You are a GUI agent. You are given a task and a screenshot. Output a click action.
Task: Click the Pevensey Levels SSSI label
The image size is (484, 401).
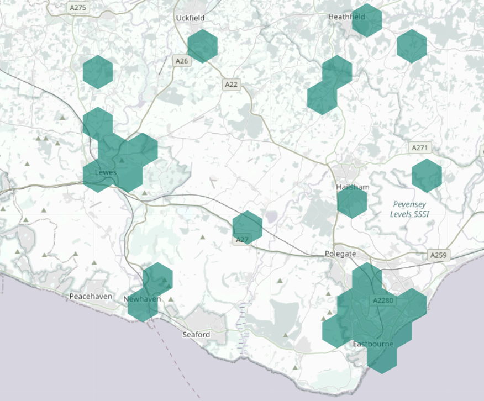(409, 209)
